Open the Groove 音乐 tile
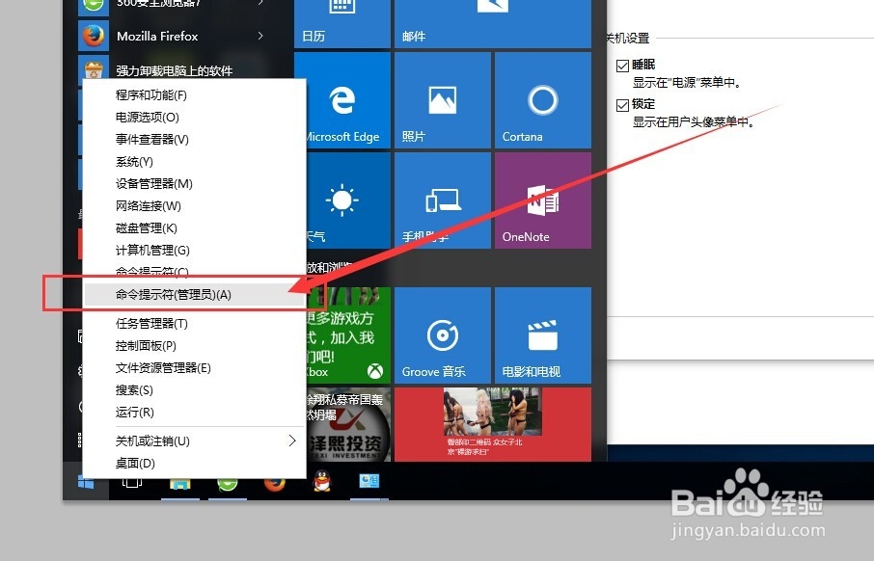 [442, 334]
